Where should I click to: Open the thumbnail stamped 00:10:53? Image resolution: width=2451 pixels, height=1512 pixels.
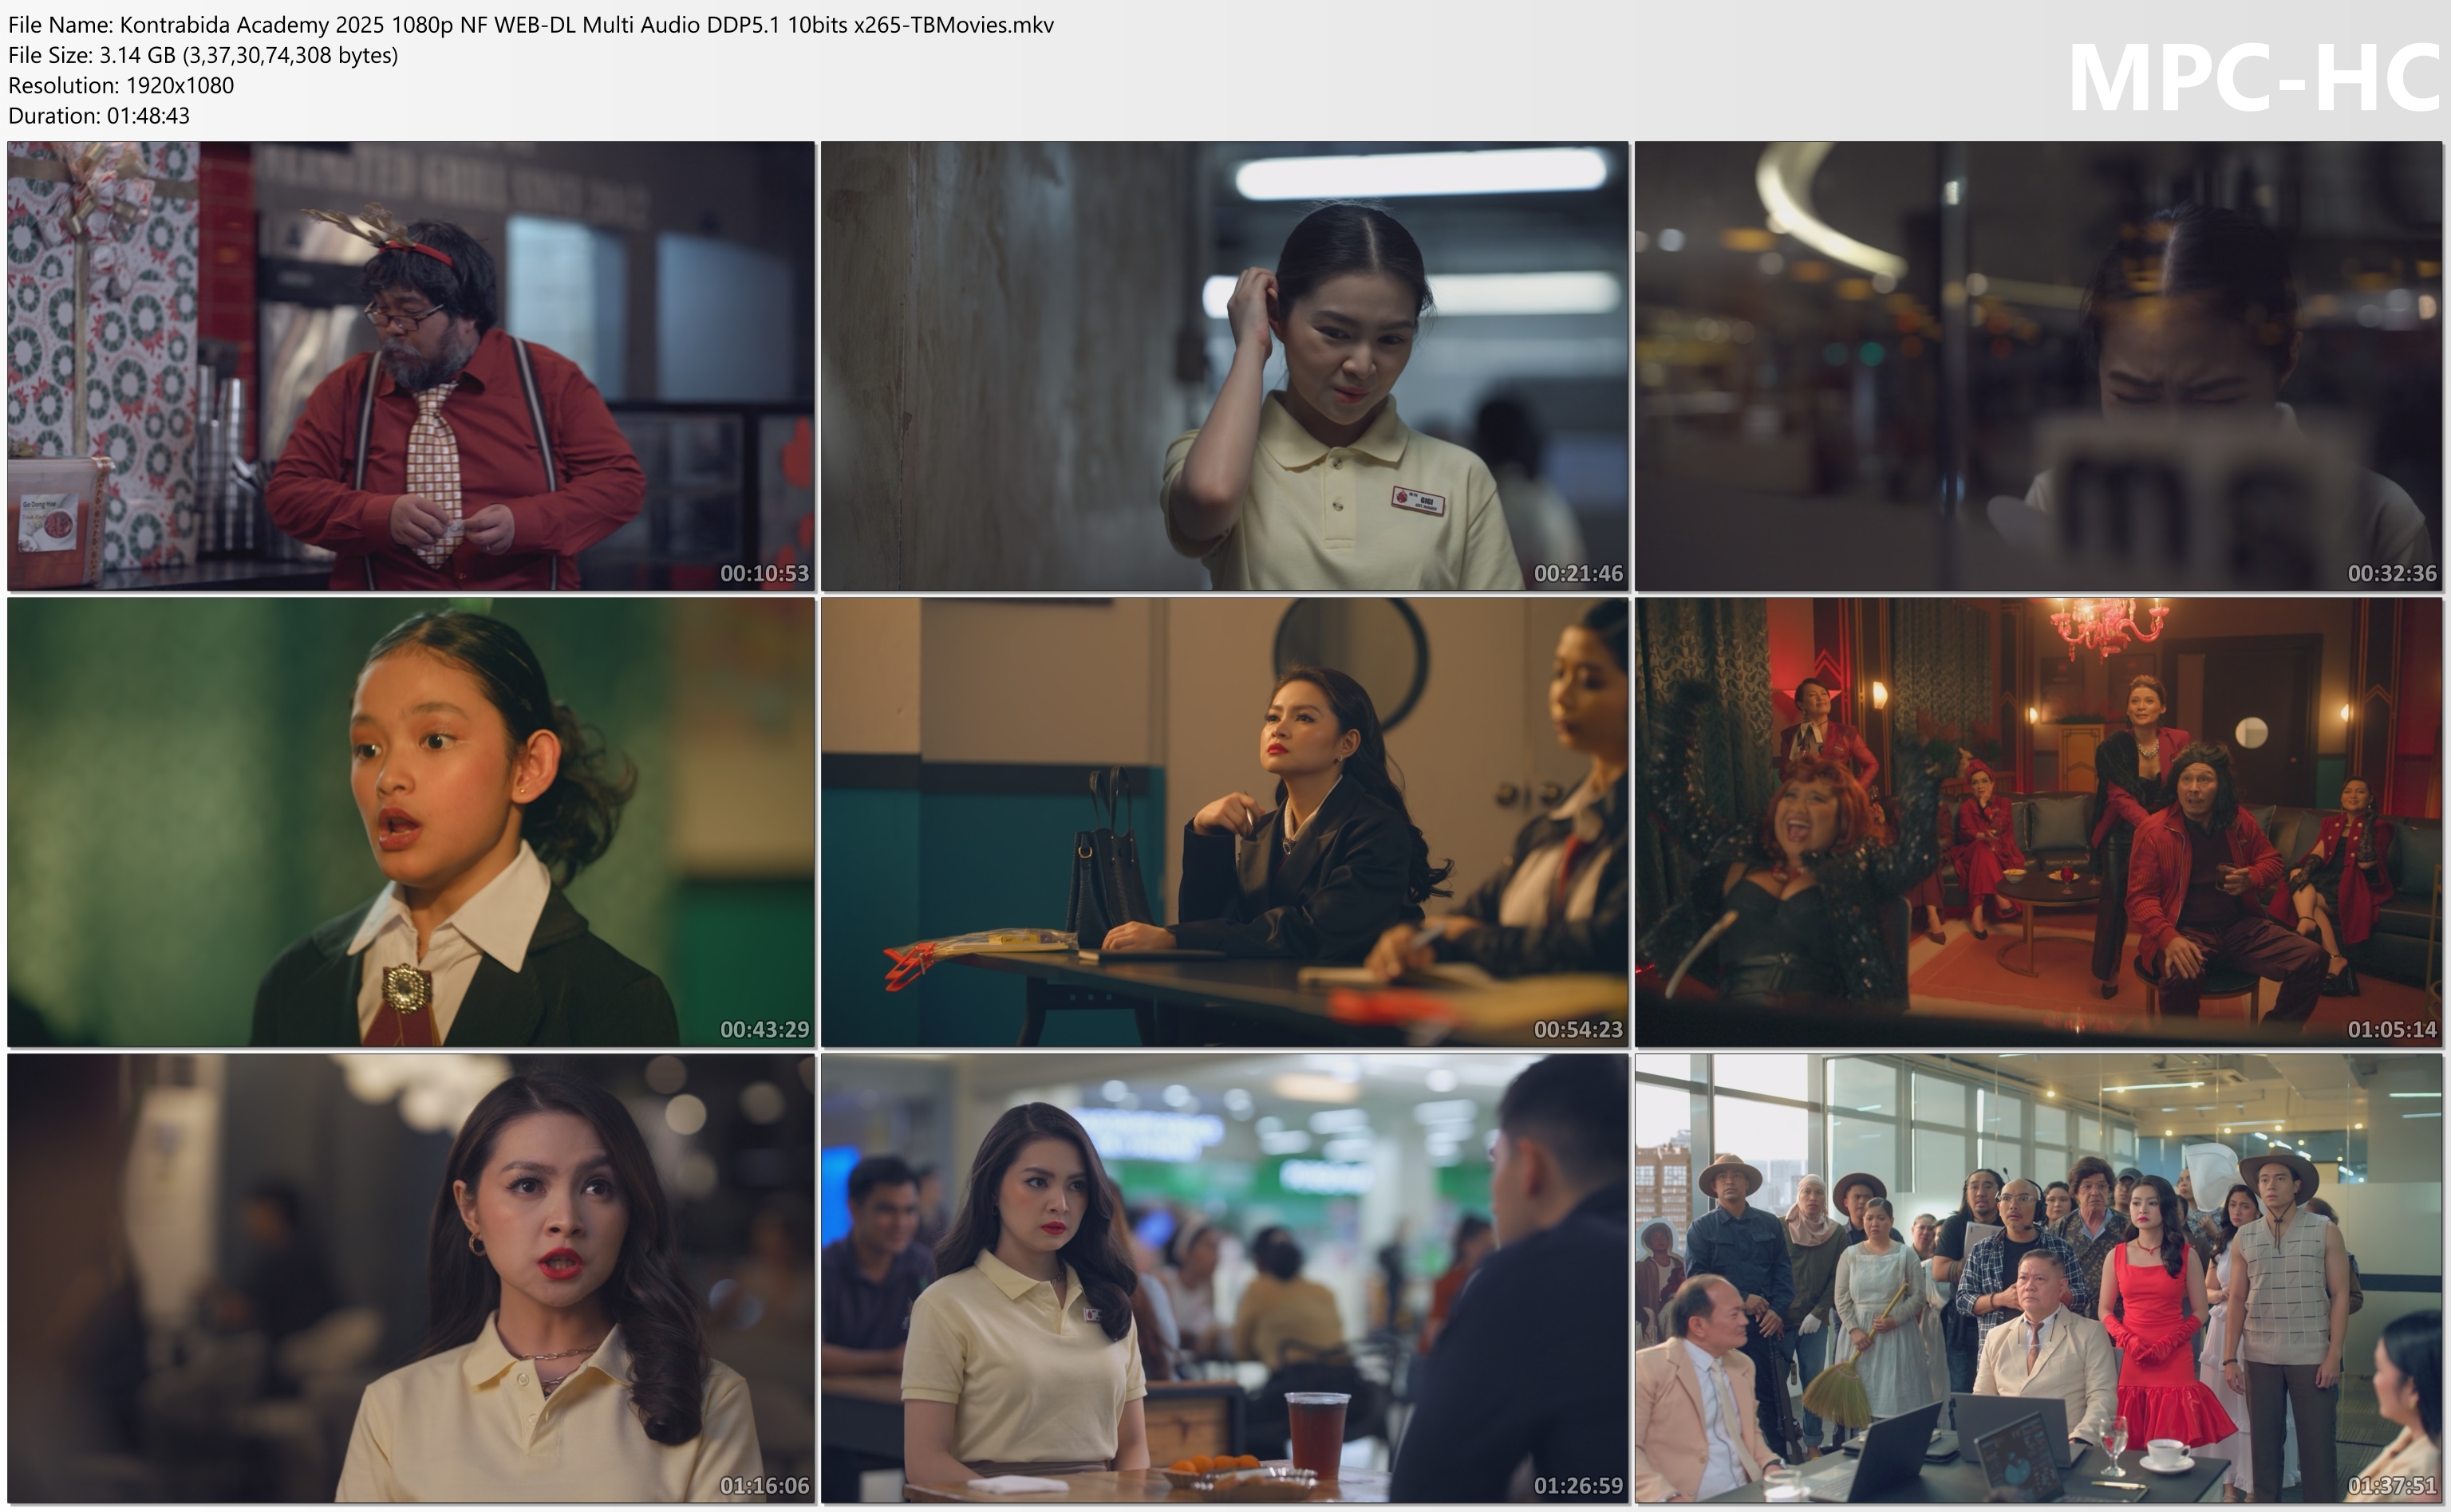pyautogui.click(x=411, y=366)
